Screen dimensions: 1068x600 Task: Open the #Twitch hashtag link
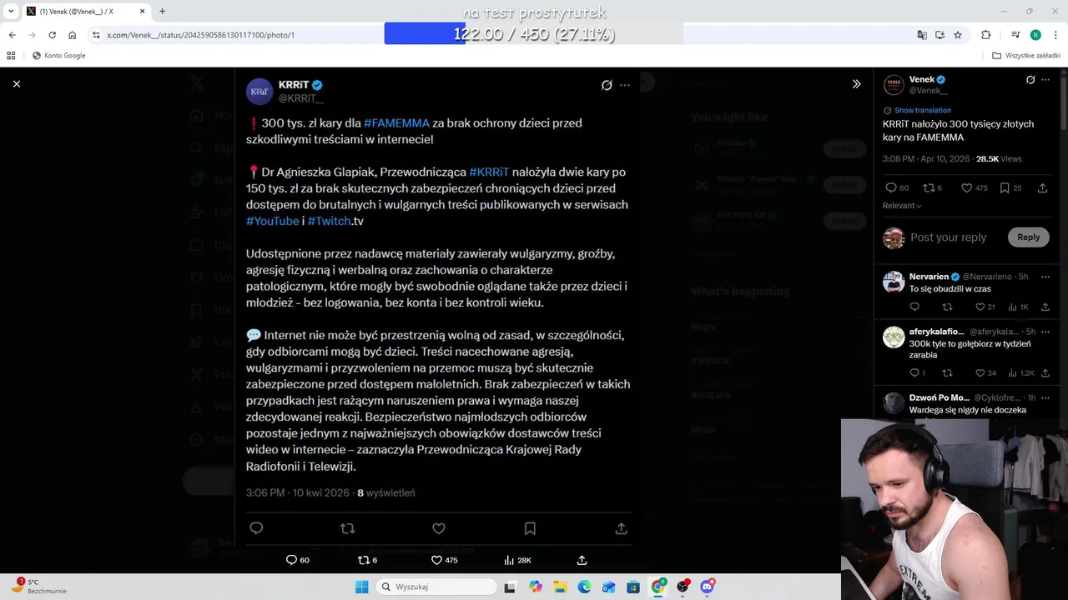pos(329,221)
